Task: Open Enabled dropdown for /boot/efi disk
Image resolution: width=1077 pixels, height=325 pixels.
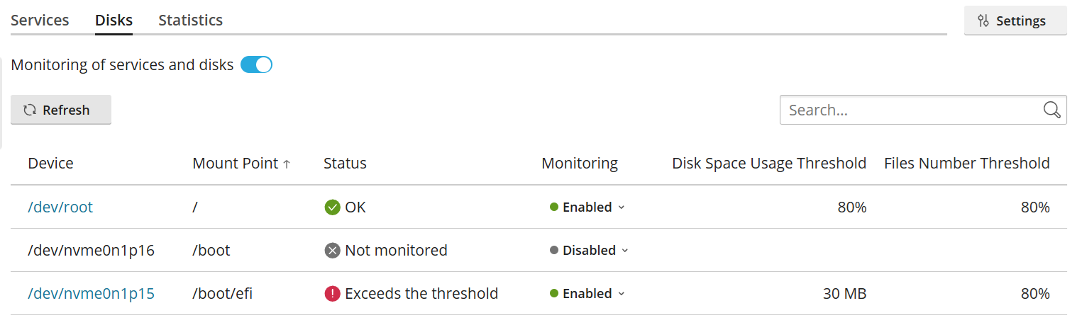Action: click(x=587, y=294)
